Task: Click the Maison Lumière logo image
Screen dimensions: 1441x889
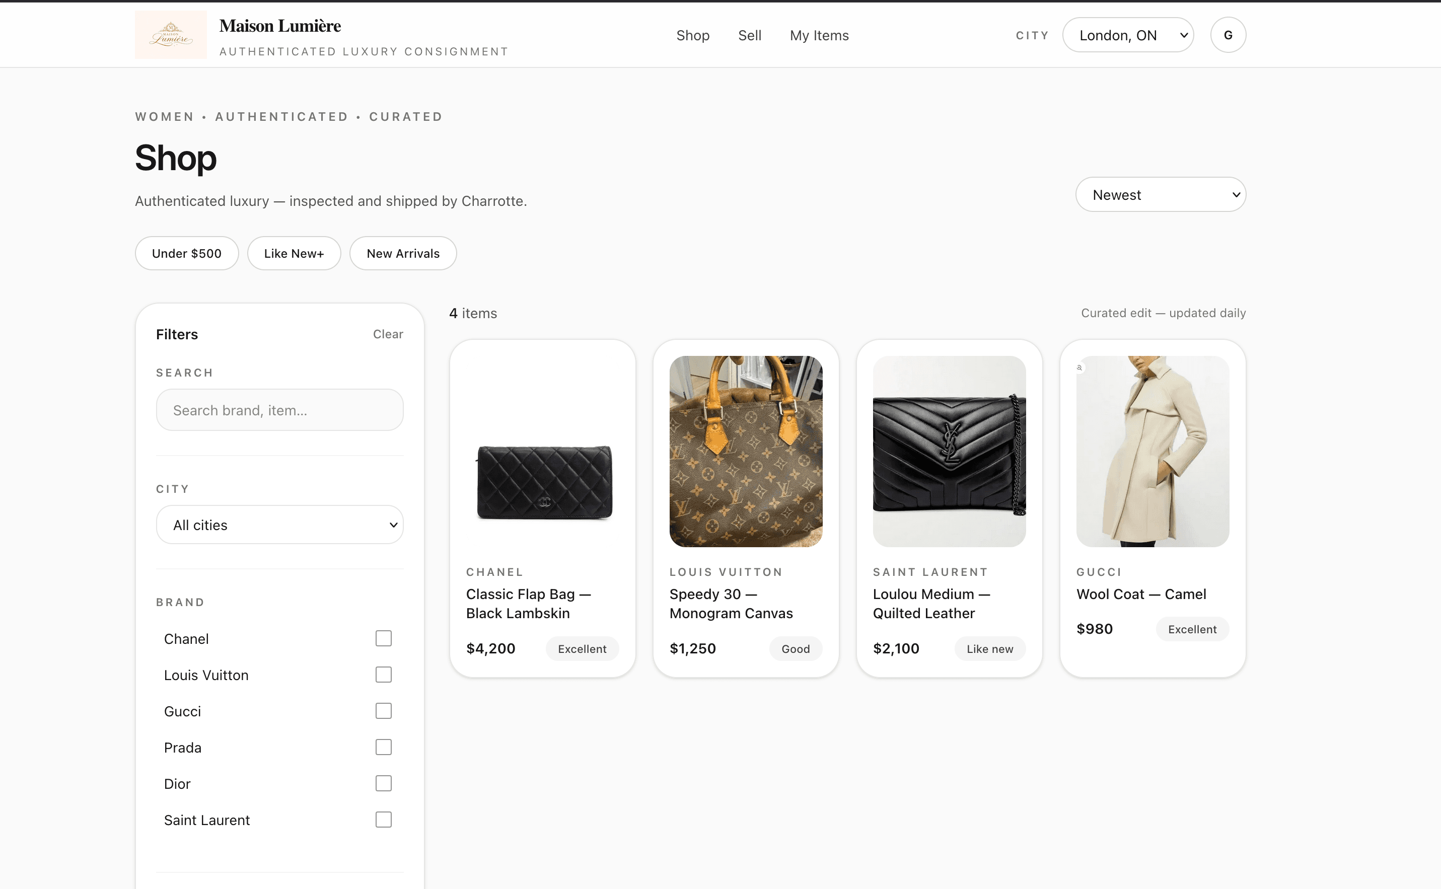Action: point(171,35)
